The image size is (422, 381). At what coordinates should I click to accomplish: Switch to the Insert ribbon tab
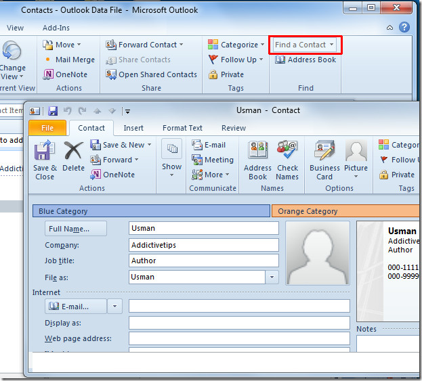(x=133, y=128)
